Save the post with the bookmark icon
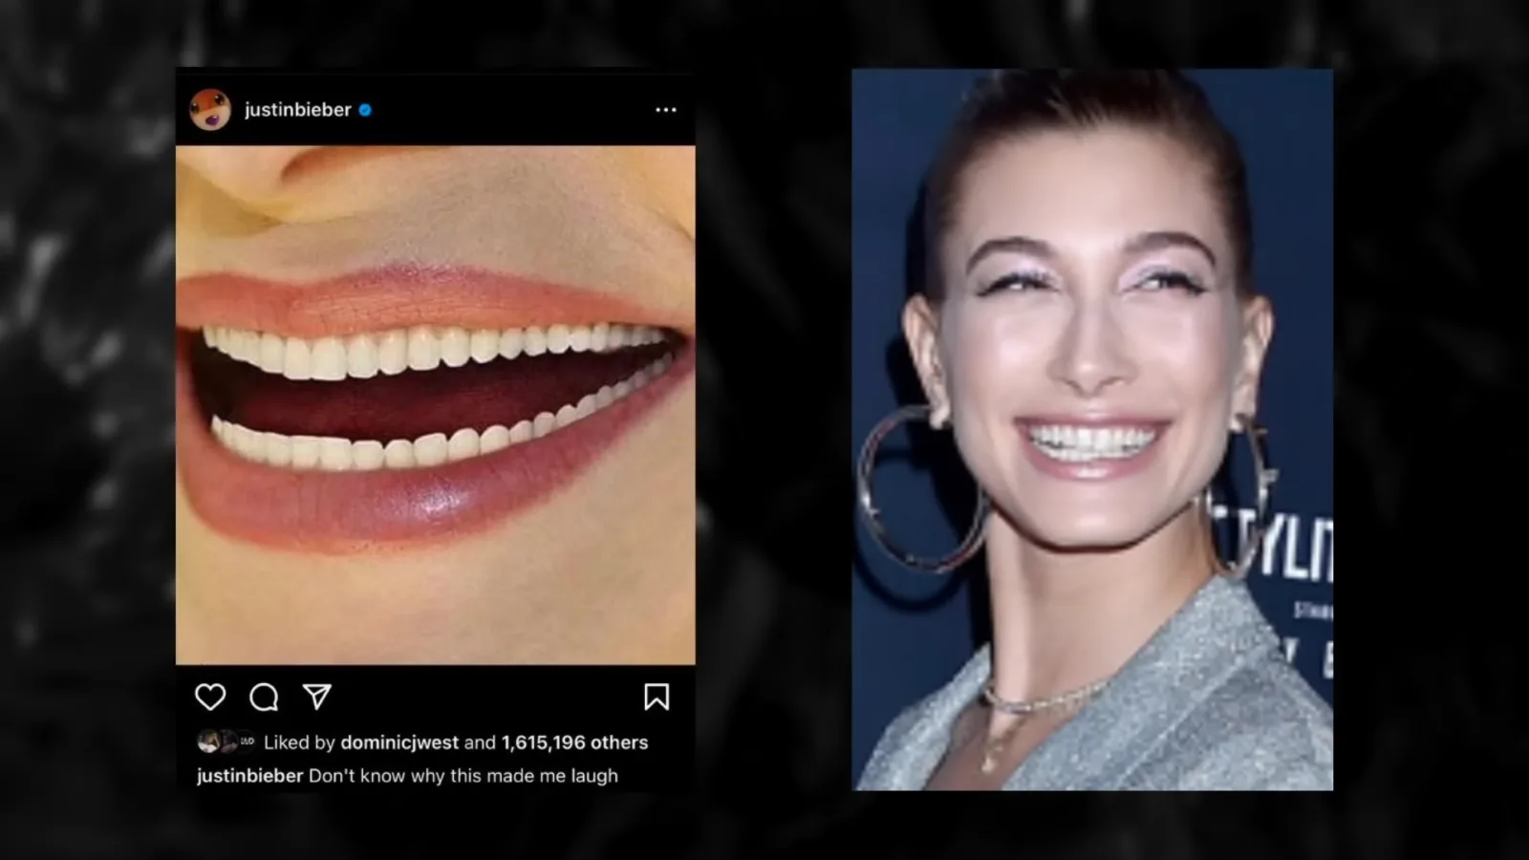1529x860 pixels. coord(657,697)
